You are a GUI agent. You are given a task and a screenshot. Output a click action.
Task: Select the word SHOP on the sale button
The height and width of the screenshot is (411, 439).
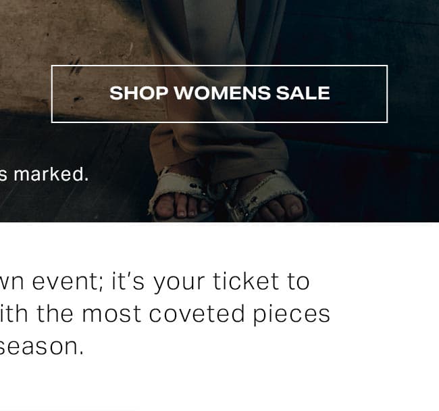coord(139,93)
